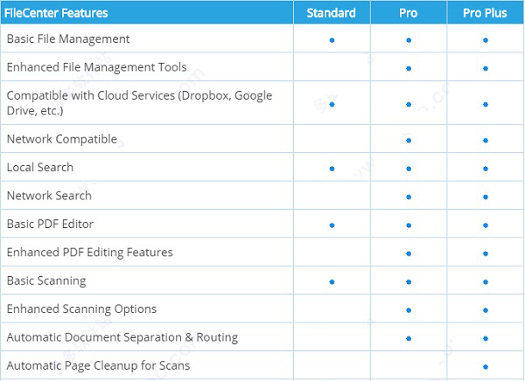Image resolution: width=525 pixels, height=381 pixels.
Task: Click the Basic File Management row label
Action: [68, 39]
